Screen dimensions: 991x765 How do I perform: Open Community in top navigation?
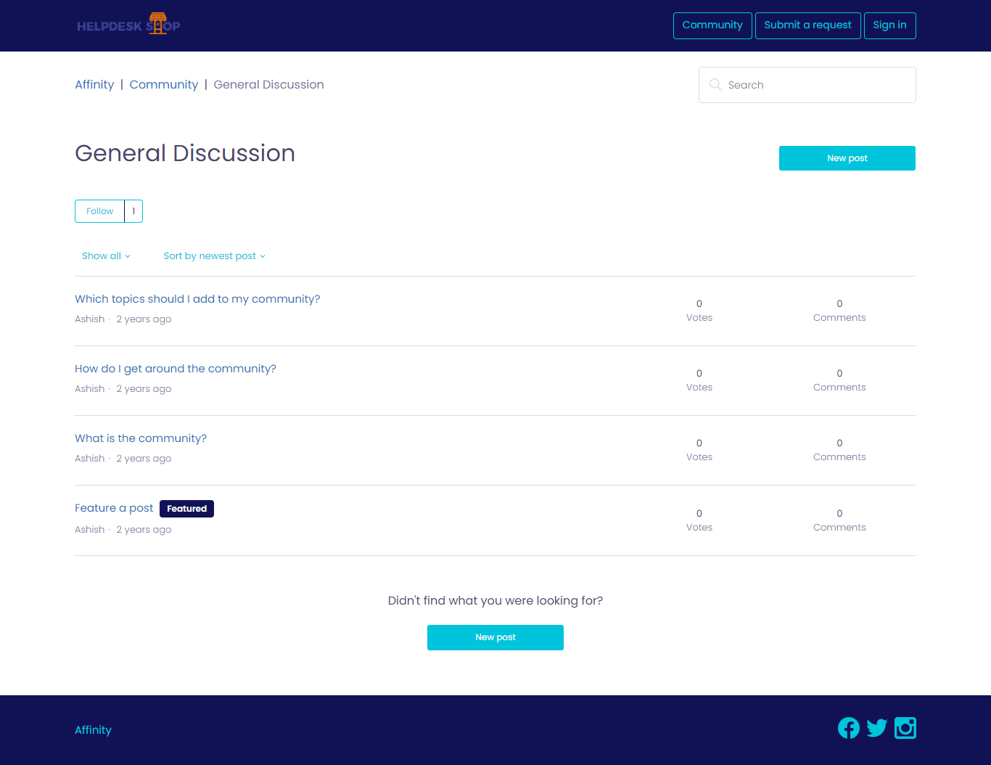(x=712, y=25)
